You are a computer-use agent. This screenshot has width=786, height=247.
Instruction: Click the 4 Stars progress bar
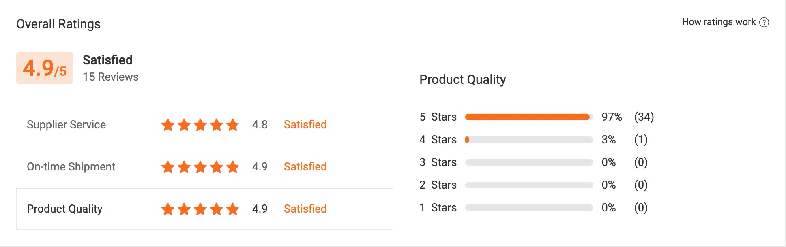(529, 140)
